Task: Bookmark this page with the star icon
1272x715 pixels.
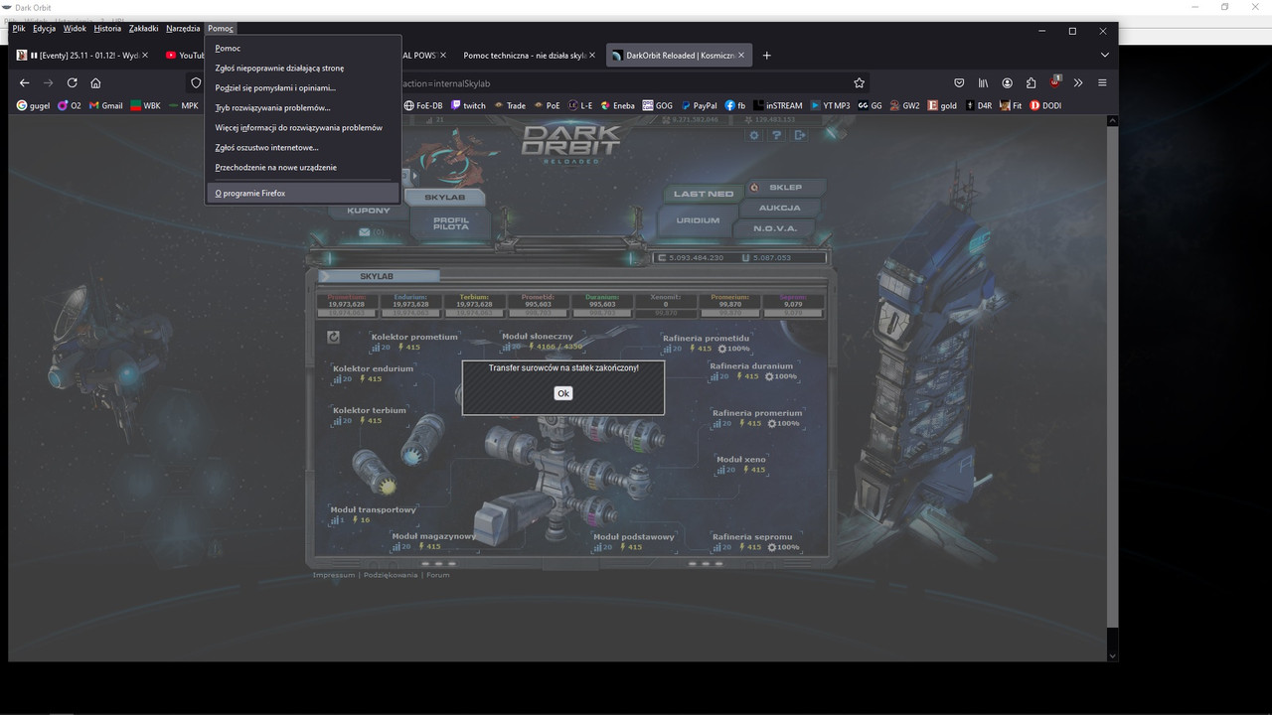Action: [860, 83]
